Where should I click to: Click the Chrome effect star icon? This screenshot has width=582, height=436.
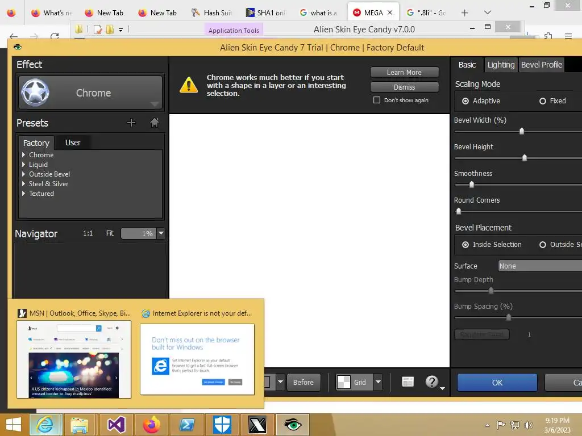[x=35, y=93]
